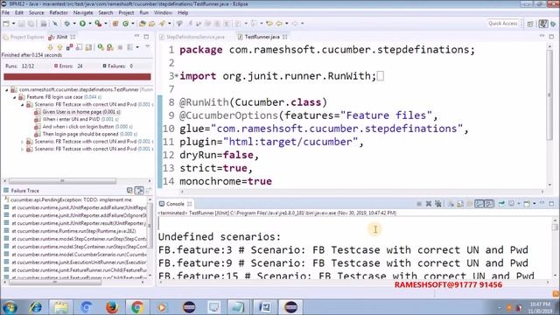Click JUnit Rerun Failed Tests First icon
The image size is (560, 315).
(x=110, y=47)
